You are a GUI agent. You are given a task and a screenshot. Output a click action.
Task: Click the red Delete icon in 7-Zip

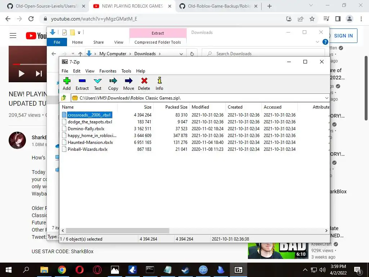[144, 84]
